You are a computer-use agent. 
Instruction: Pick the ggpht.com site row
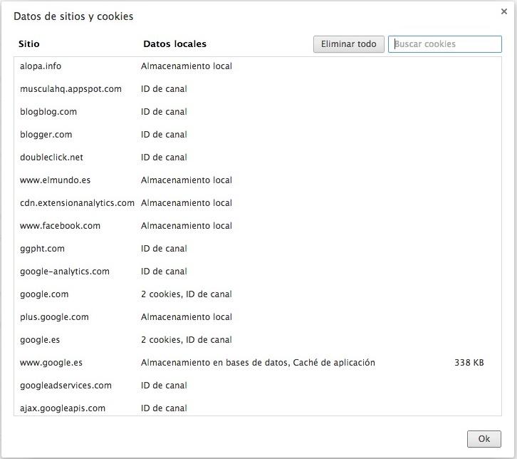pos(42,249)
